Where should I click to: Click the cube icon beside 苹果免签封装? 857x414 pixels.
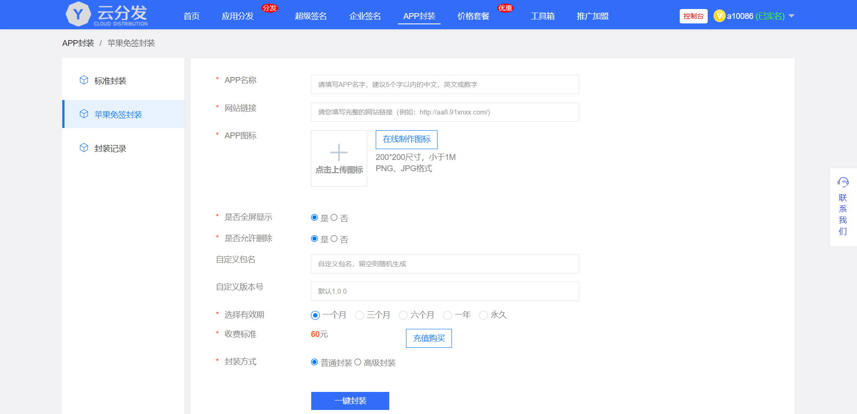tap(84, 114)
